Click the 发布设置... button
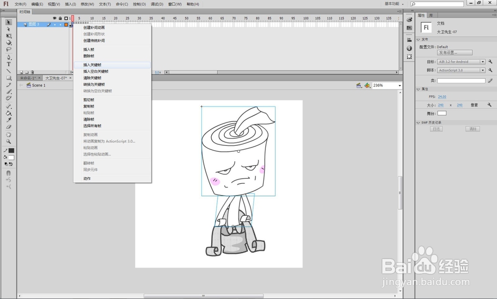The image size is (497, 299). point(455,53)
